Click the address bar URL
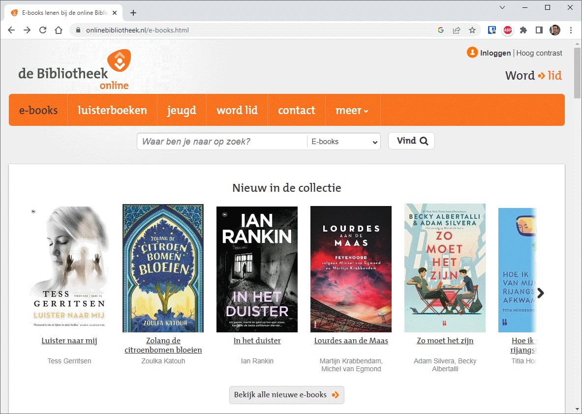Image resolution: width=582 pixels, height=414 pixels. coord(137,30)
